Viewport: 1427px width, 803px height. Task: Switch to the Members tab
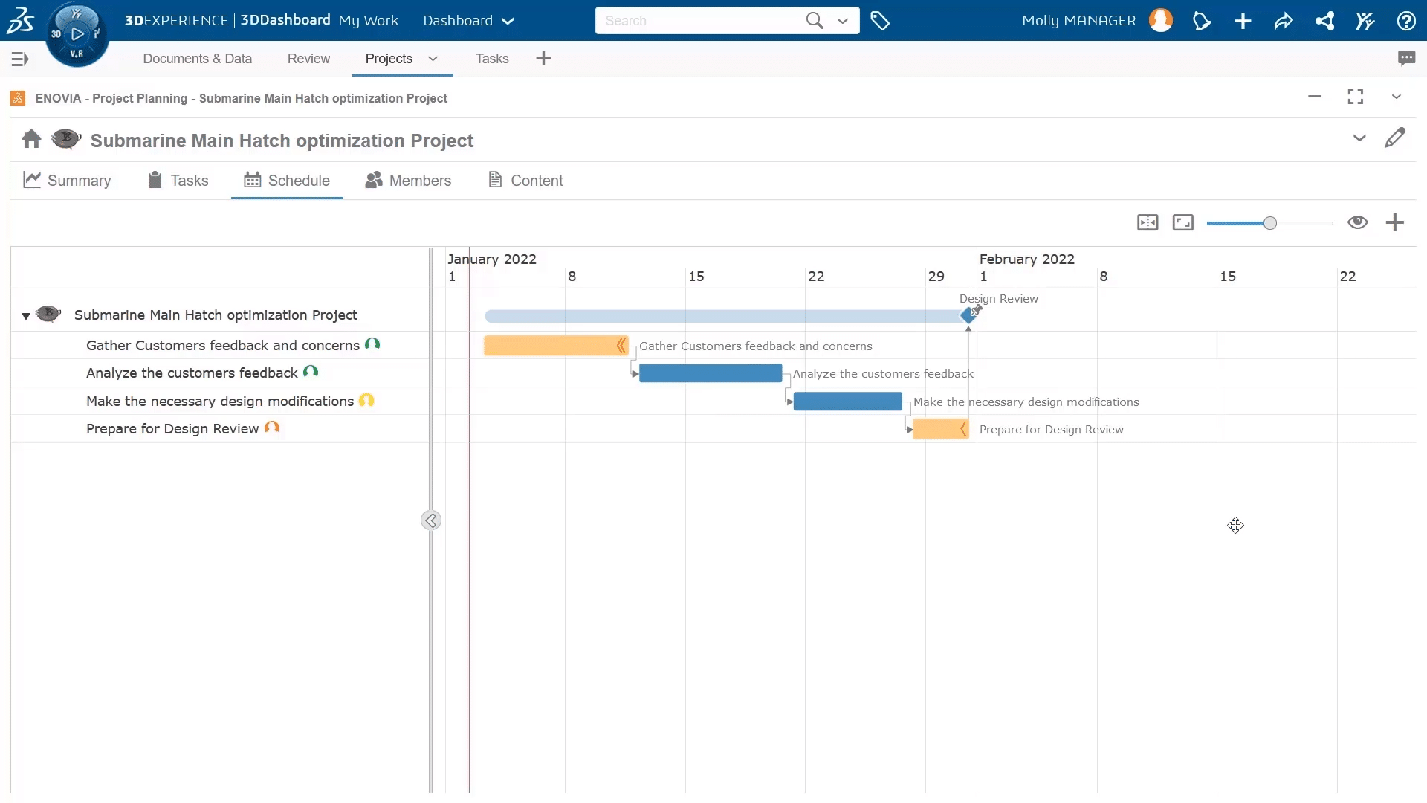(408, 181)
